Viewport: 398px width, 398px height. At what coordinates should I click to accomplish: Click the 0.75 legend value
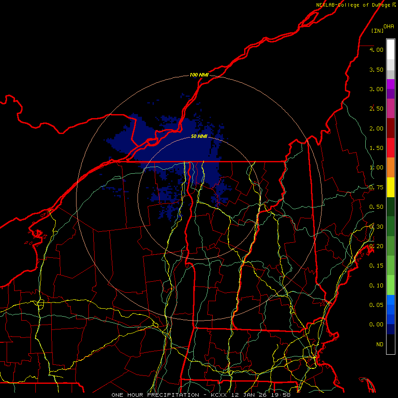(x=376, y=188)
